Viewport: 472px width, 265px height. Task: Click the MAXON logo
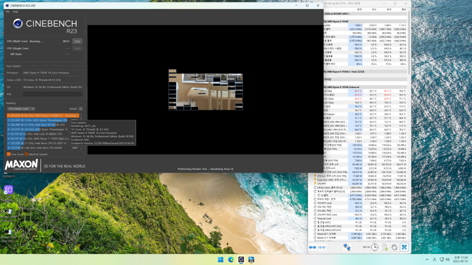[x=21, y=165]
